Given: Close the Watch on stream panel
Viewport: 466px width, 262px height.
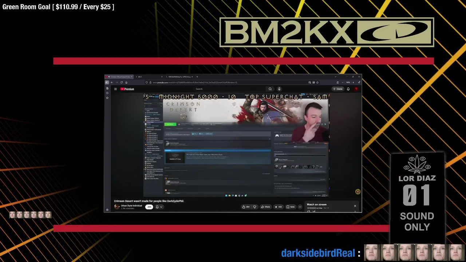Looking at the screenshot, I should point(355,206).
